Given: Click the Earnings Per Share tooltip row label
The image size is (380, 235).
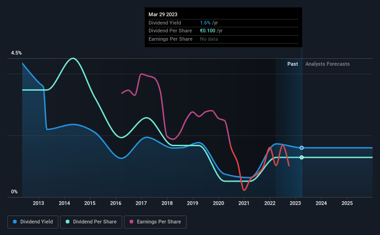Looking at the screenshot, I should (x=170, y=39).
